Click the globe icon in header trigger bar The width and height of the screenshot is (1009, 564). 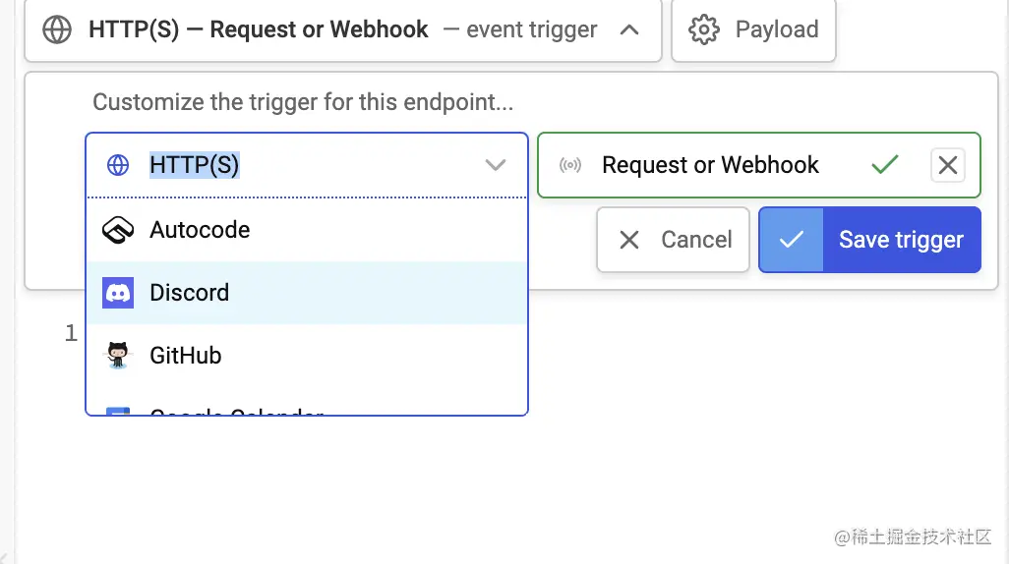tap(57, 29)
